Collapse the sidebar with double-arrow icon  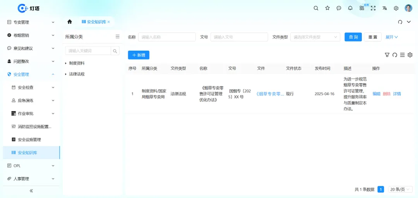31,191
